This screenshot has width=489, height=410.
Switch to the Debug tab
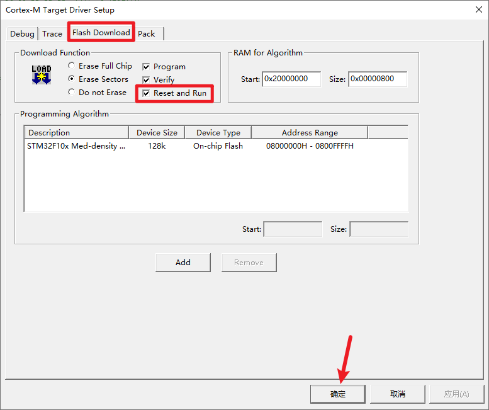tap(22, 34)
